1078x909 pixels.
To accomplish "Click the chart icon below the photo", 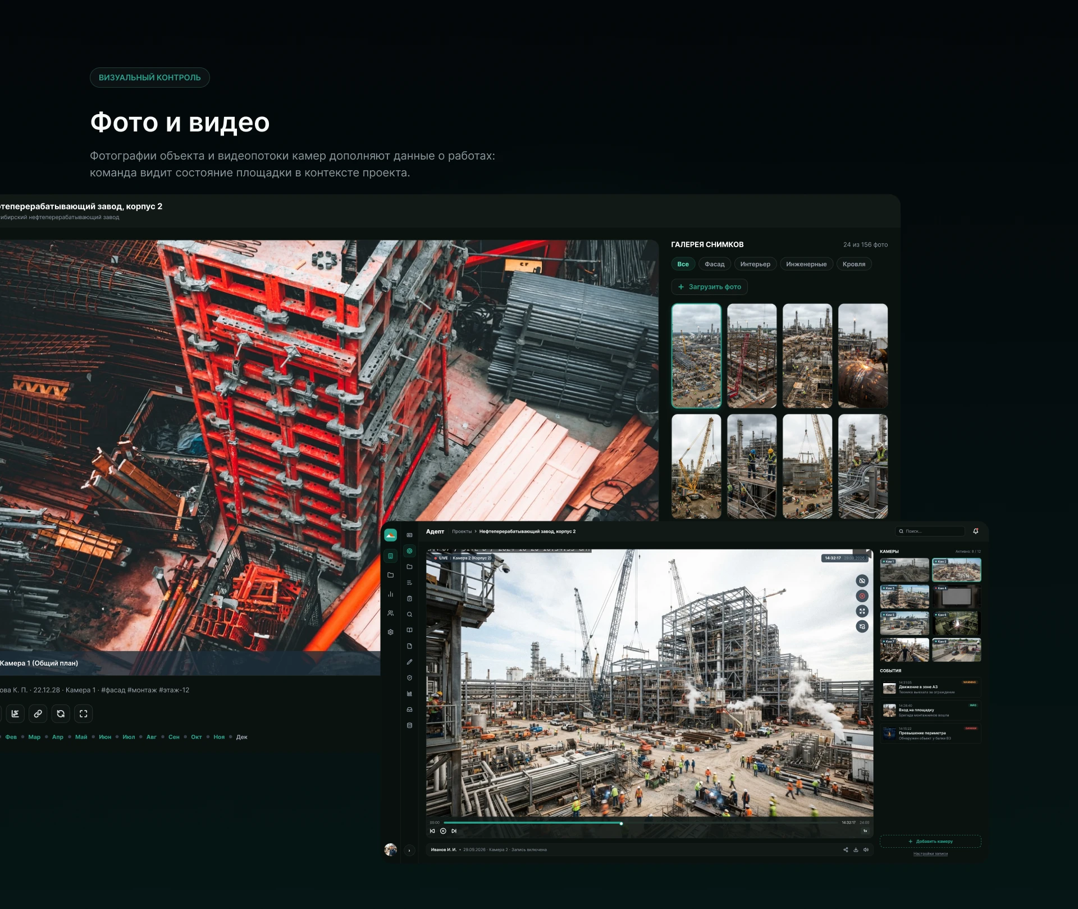I will pyautogui.click(x=15, y=713).
